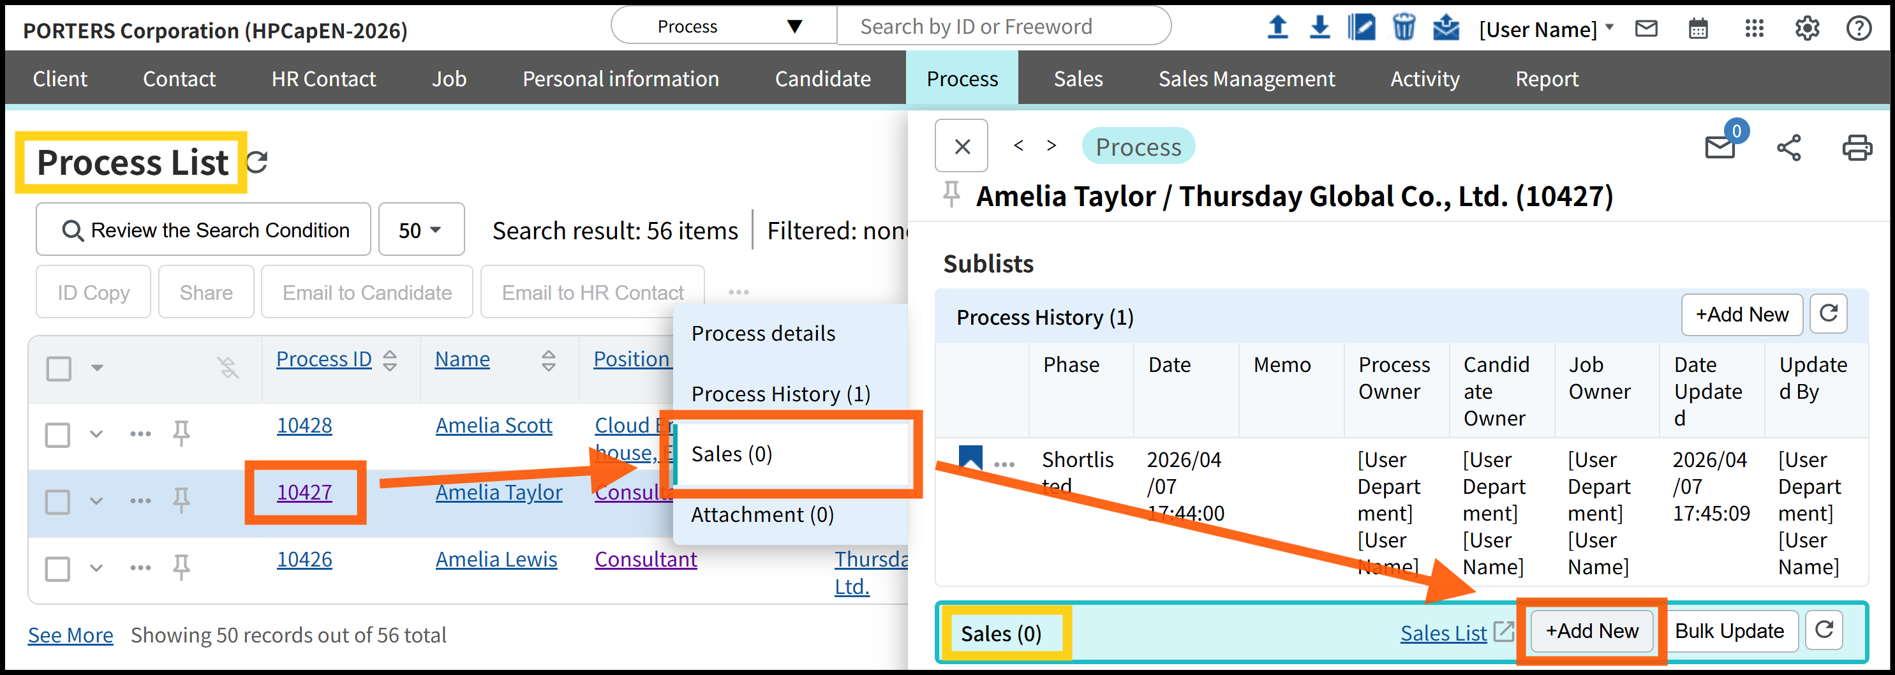Switch to the Candidate tab

point(822,78)
